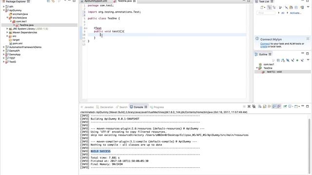312x175 pixels.
Task: Collapse the ApiDummy project node
Action: pyautogui.click(x=4, y=10)
